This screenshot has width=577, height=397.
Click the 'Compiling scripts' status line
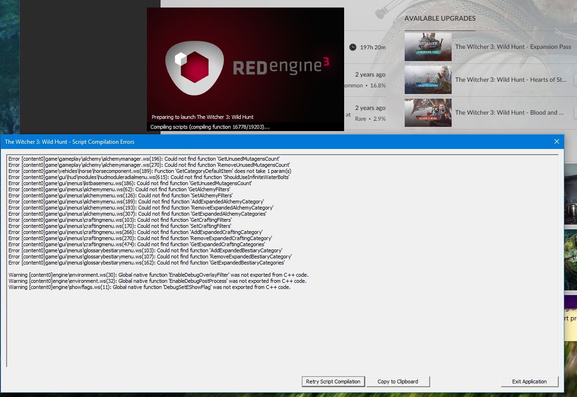pos(210,127)
